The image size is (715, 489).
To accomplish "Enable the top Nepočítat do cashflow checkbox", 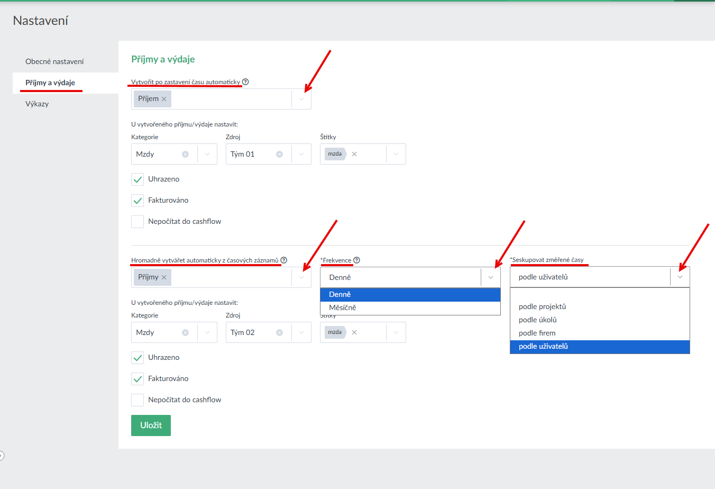I will [x=137, y=222].
